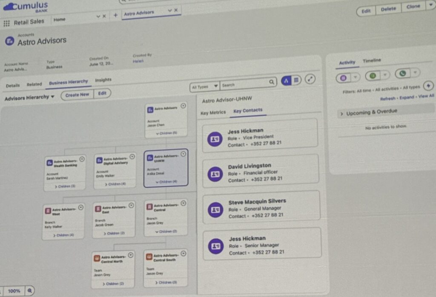Open the All Types dropdown
The width and height of the screenshot is (436, 297).
coord(204,85)
